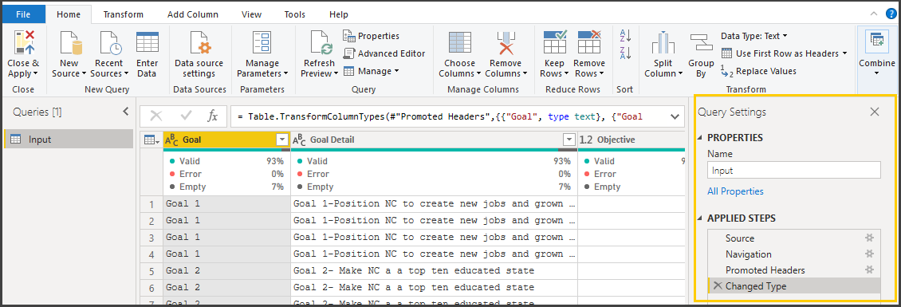Open the Goal column filter dropdown
The image size is (901, 307).
pyautogui.click(x=282, y=140)
